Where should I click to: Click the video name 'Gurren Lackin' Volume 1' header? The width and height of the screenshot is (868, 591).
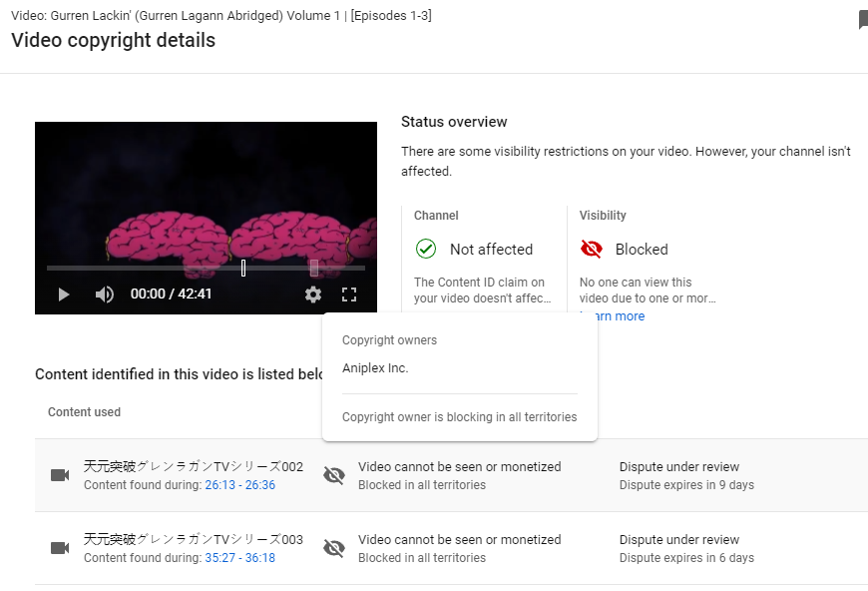point(220,16)
